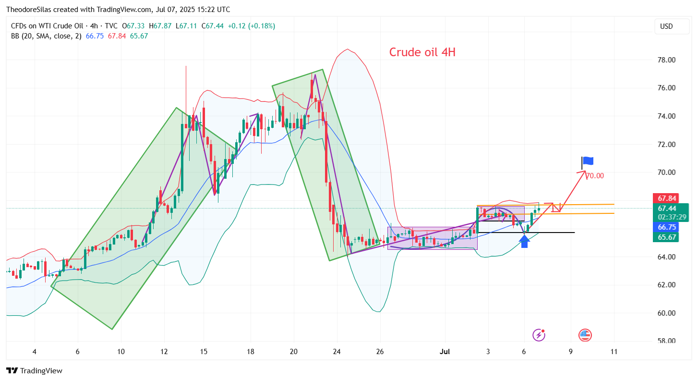Click the TradingView logo at bottom left

pyautogui.click(x=34, y=370)
